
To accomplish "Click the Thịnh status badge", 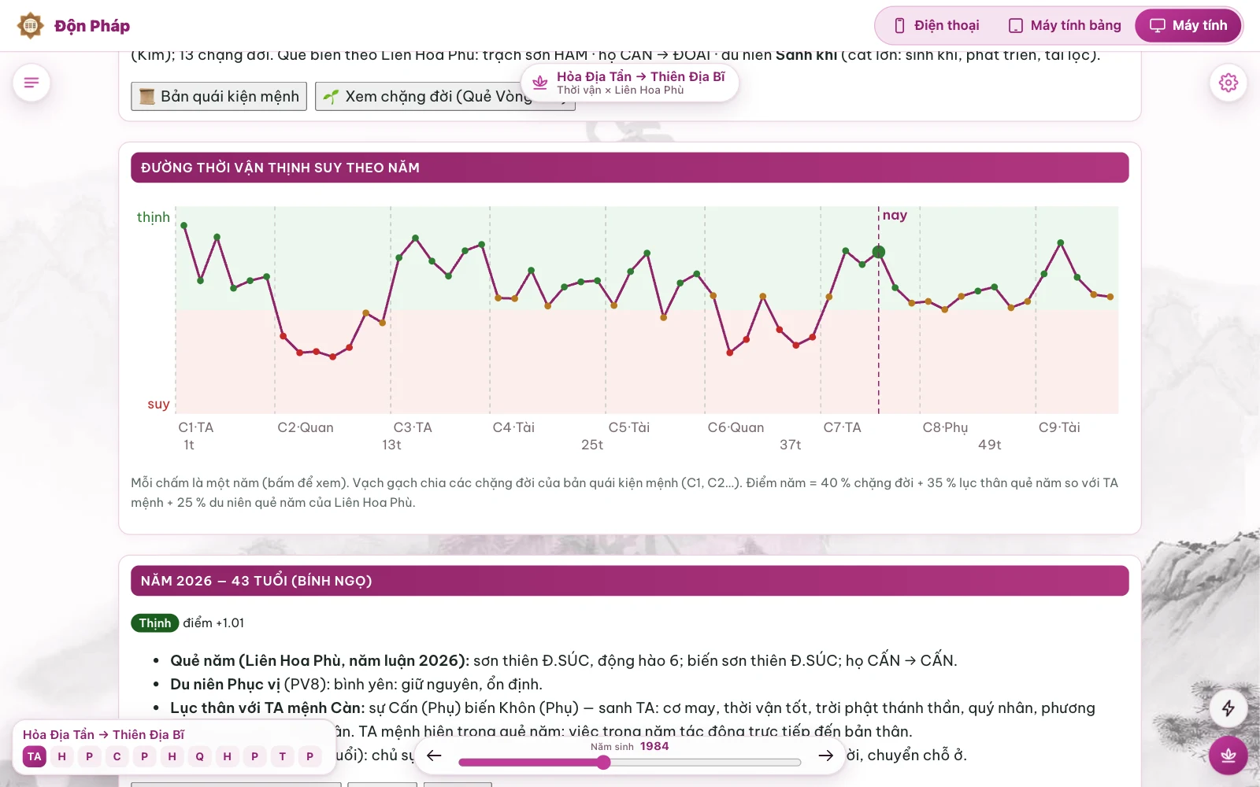I will [154, 623].
